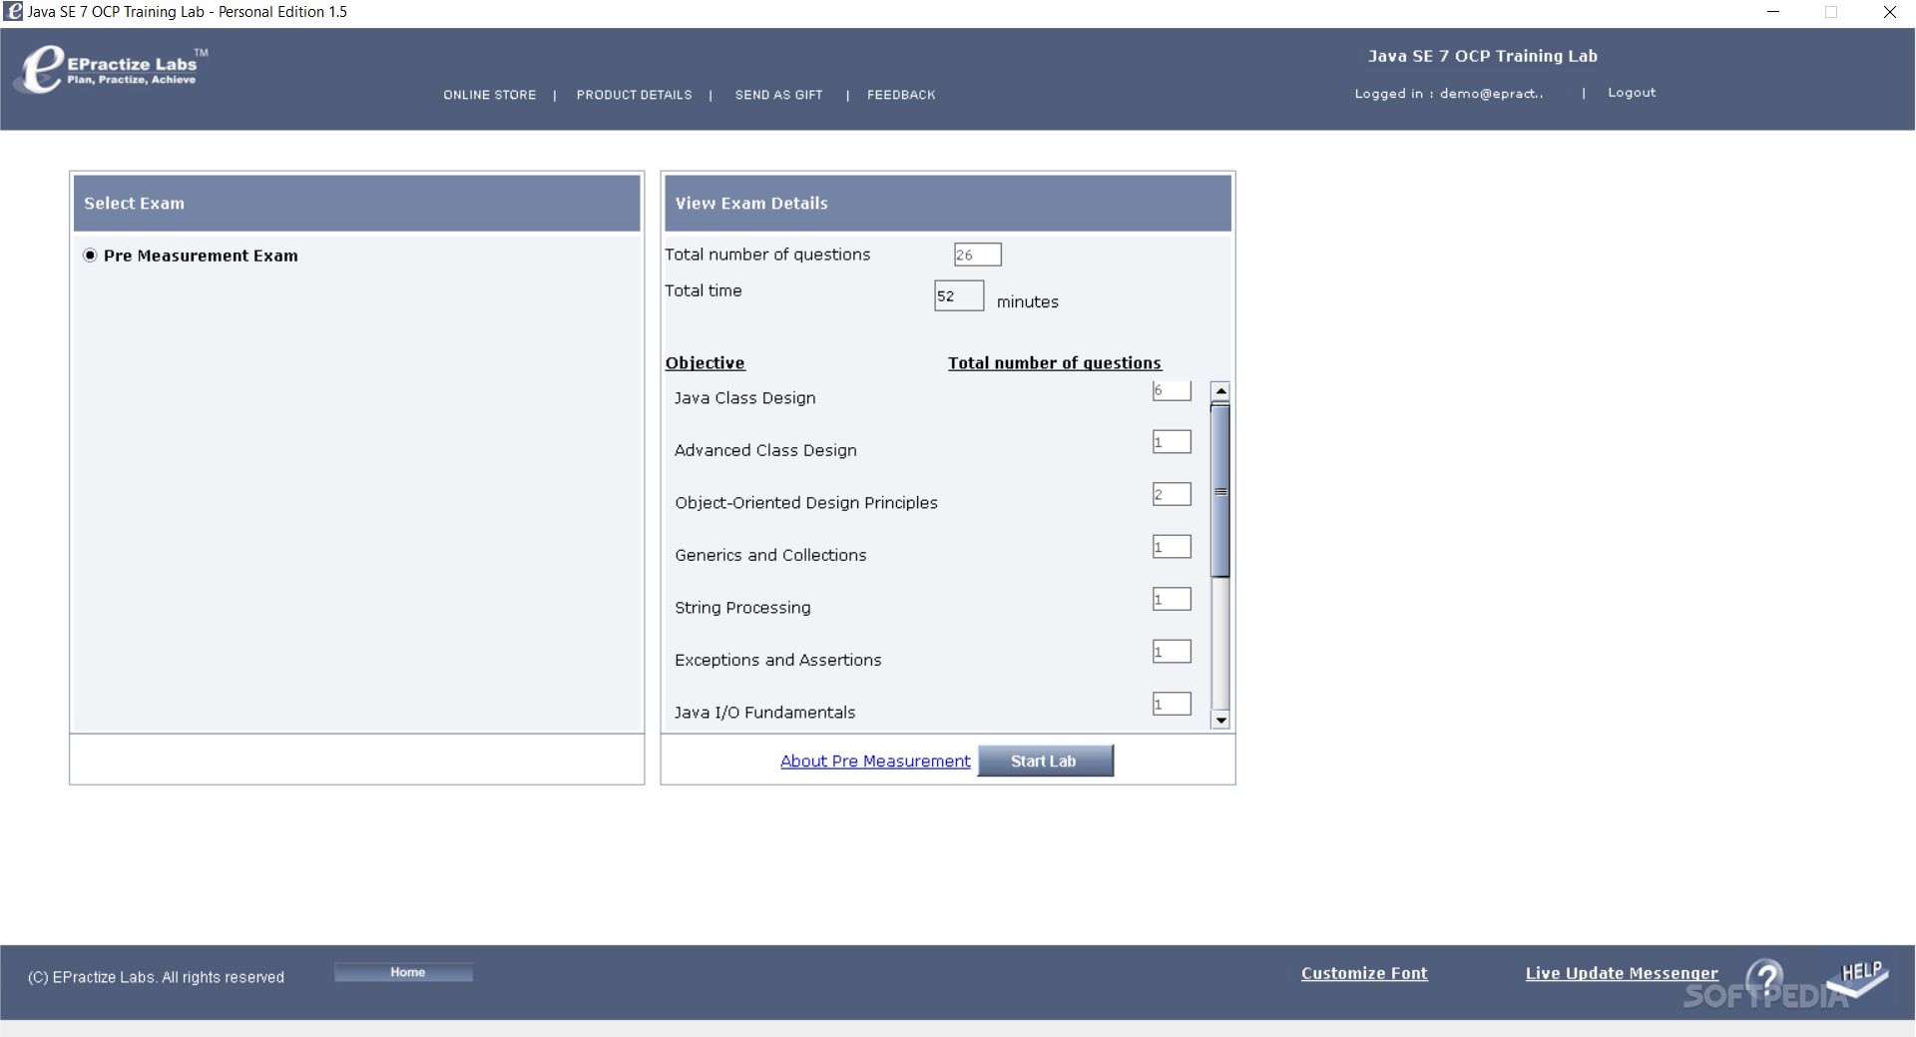Choose SEND AS GIFT menu item
Viewport: 1916px width, 1037px height.
pos(779,95)
